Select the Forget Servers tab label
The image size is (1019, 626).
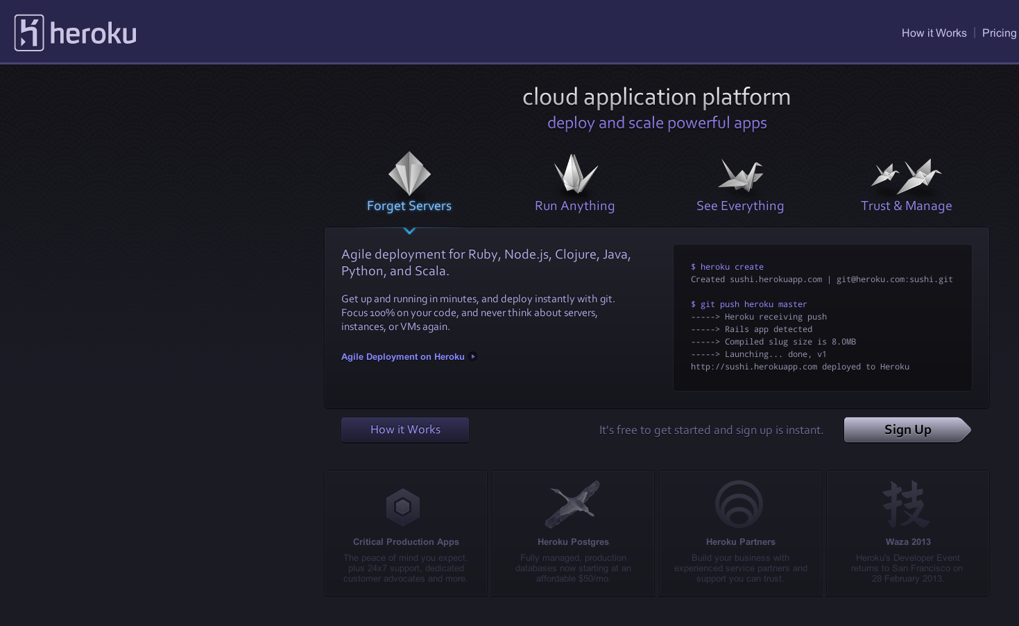tap(409, 206)
